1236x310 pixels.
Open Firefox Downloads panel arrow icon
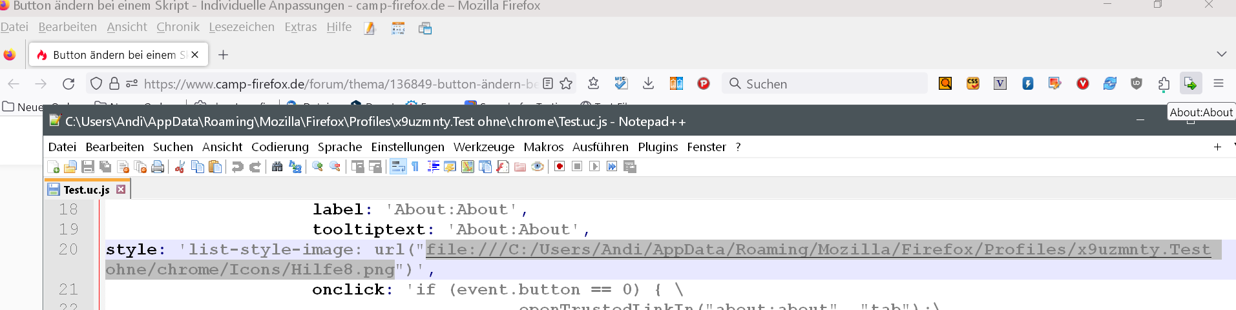coord(649,84)
